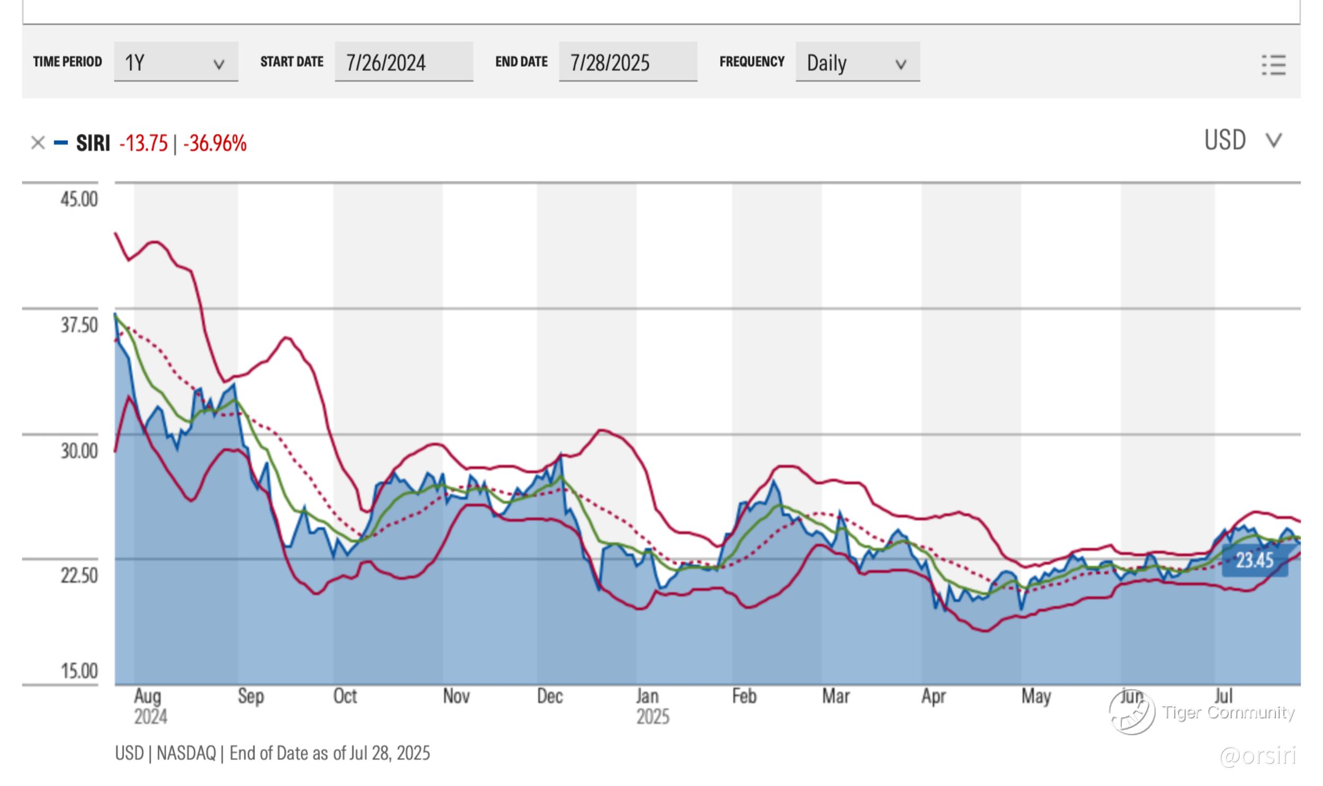Click the Start Date field 7/26/2024
1323x786 pixels.
tap(403, 62)
